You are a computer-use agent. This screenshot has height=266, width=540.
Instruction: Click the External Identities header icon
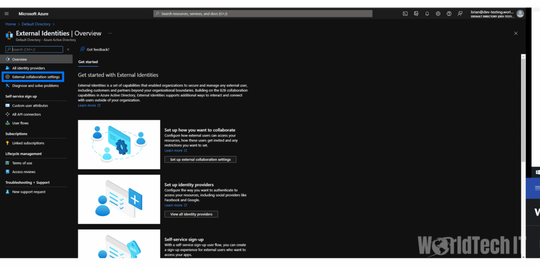[9, 35]
